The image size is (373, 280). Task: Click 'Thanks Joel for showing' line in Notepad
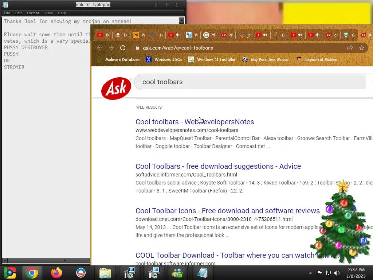(68, 21)
